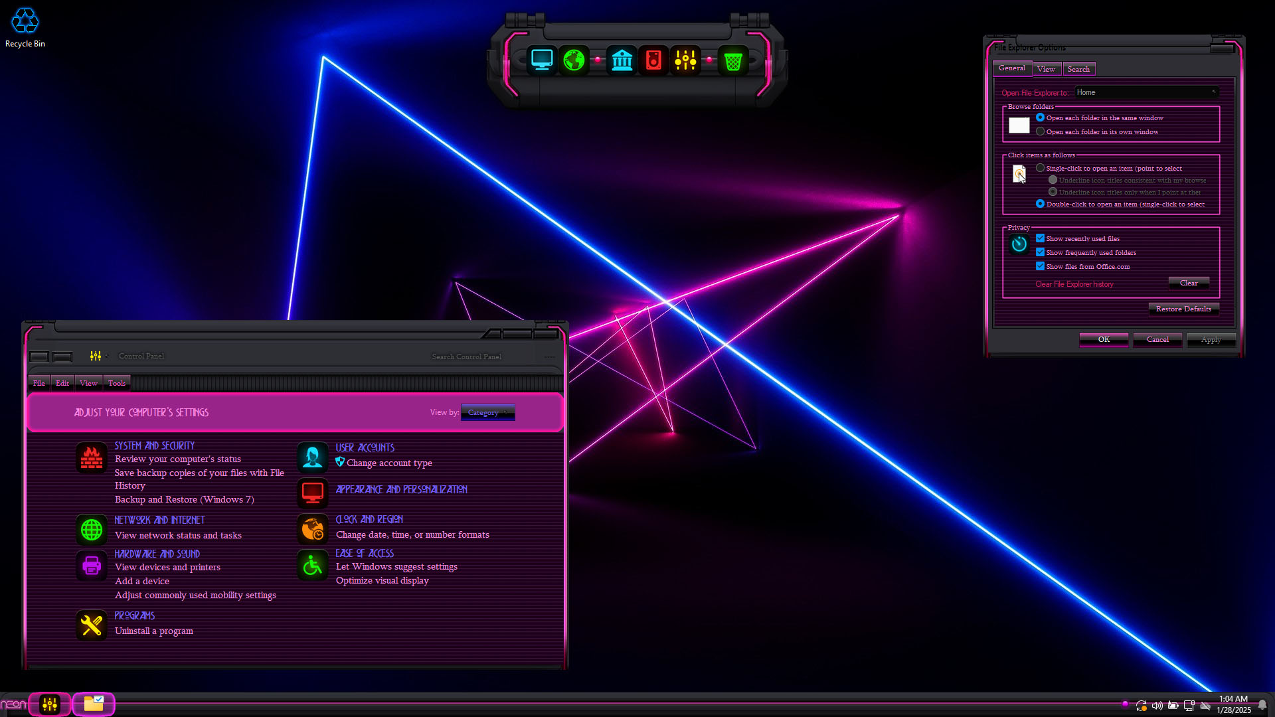The width and height of the screenshot is (1275, 717).
Task: Click the Ease of Access wheelchair icon
Action: click(313, 566)
